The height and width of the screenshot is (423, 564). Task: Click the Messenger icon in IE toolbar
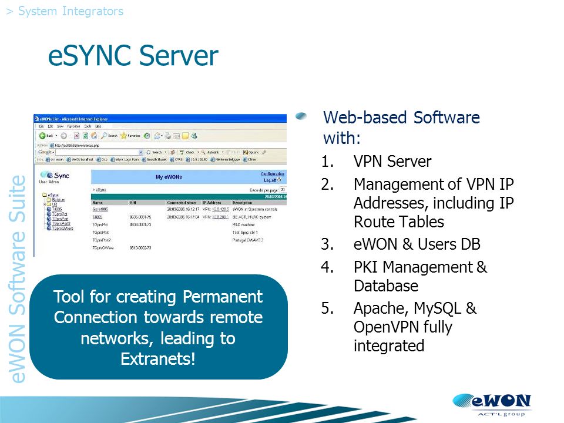194,136
